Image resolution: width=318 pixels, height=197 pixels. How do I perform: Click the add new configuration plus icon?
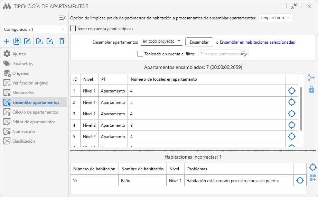(x=7, y=42)
